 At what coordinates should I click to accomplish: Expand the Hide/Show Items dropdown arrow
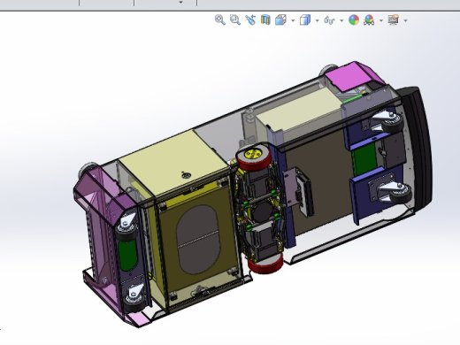click(341, 20)
